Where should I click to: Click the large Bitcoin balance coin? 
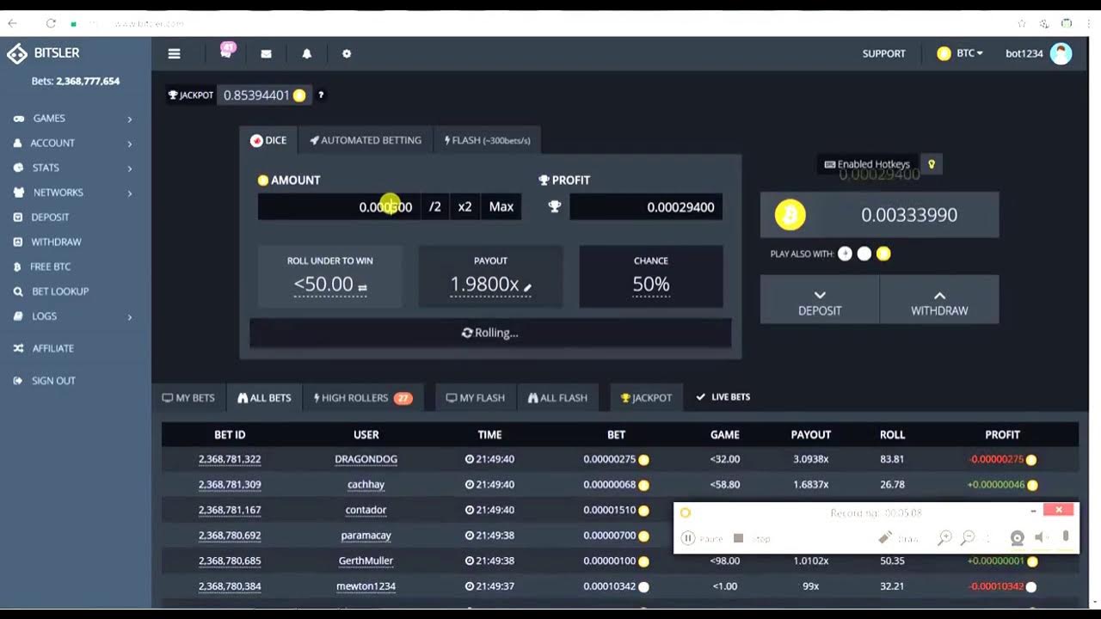pos(790,215)
